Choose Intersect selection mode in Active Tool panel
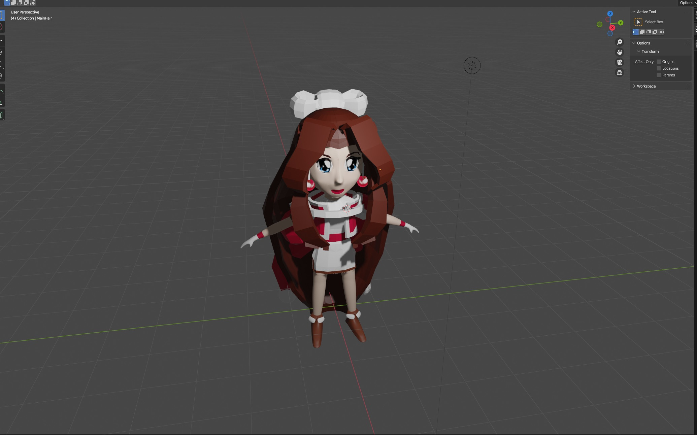The image size is (697, 435). click(x=661, y=32)
